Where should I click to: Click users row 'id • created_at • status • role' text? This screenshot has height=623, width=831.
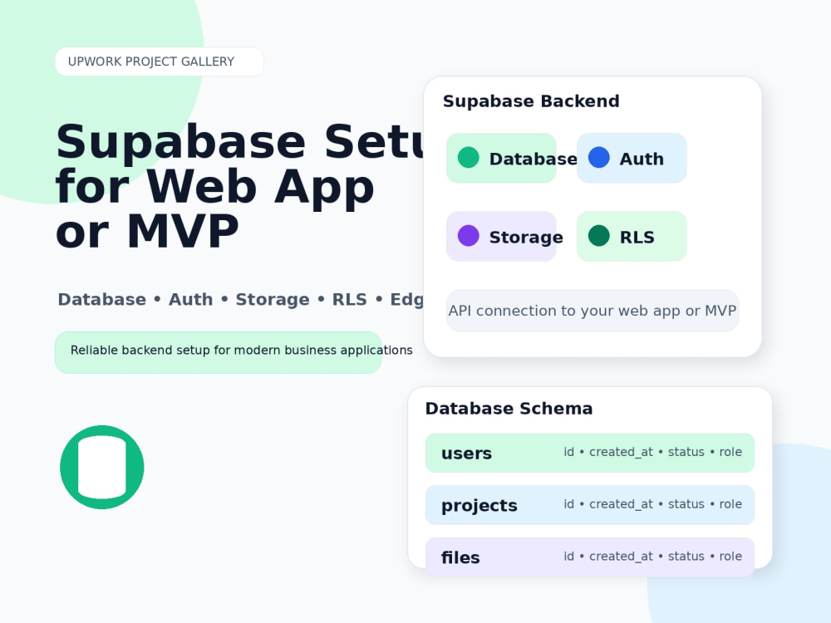pyautogui.click(x=652, y=452)
